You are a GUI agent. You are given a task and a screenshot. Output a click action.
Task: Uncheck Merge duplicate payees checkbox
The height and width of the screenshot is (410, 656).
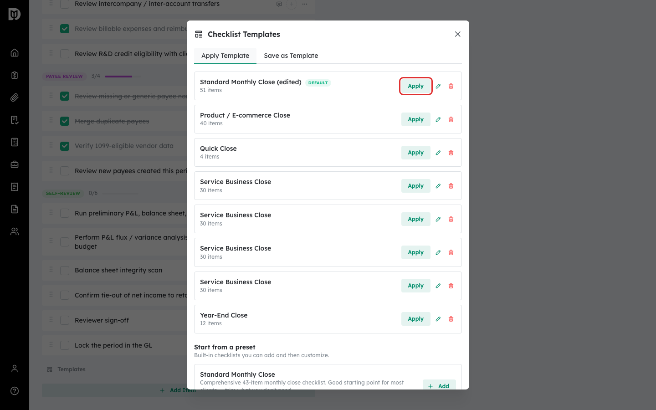[65, 121]
